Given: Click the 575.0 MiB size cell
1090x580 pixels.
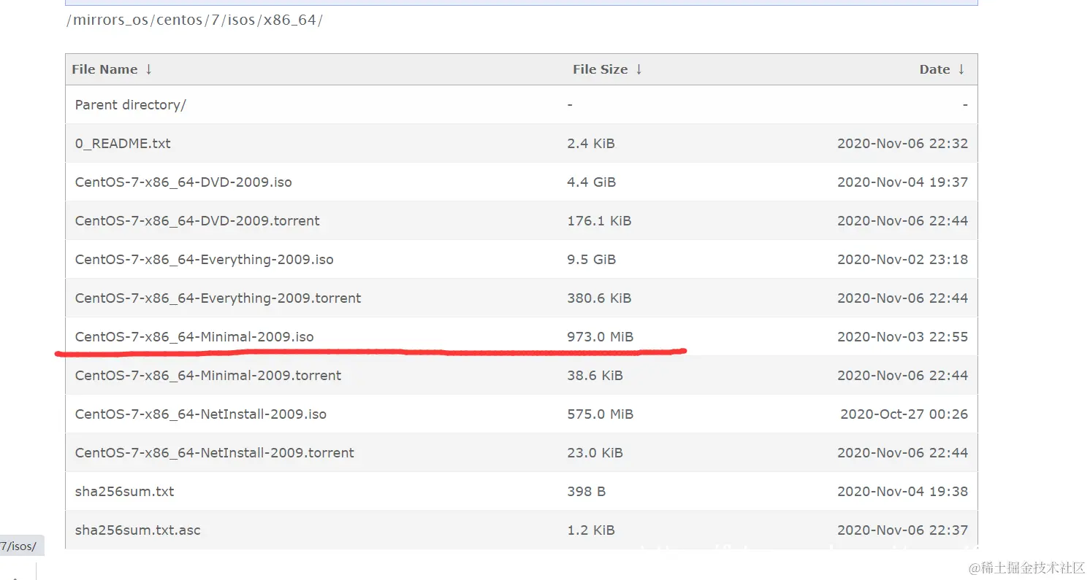Looking at the screenshot, I should (601, 414).
